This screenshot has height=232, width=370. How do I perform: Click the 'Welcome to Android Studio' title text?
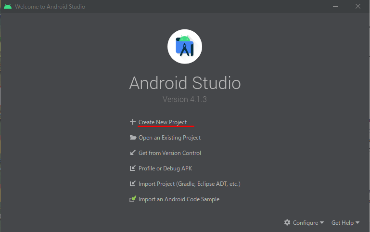pos(50,7)
